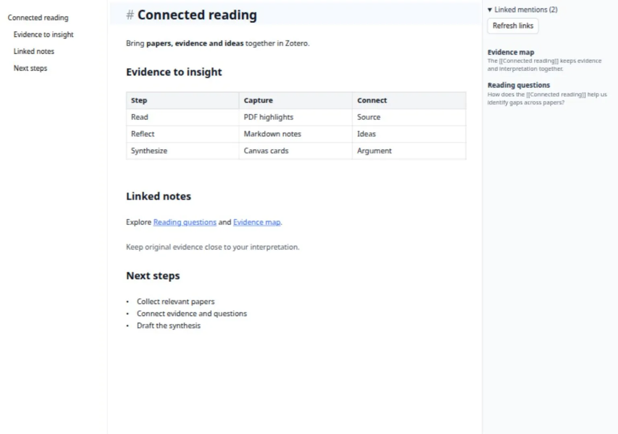Click the Linked notes heading in note
Image resolution: width=618 pixels, height=434 pixels.
click(159, 197)
